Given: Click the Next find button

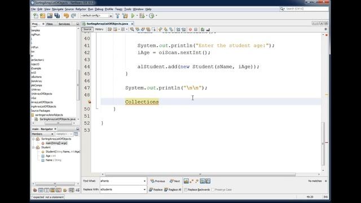Looking at the screenshot, I should (174, 181).
